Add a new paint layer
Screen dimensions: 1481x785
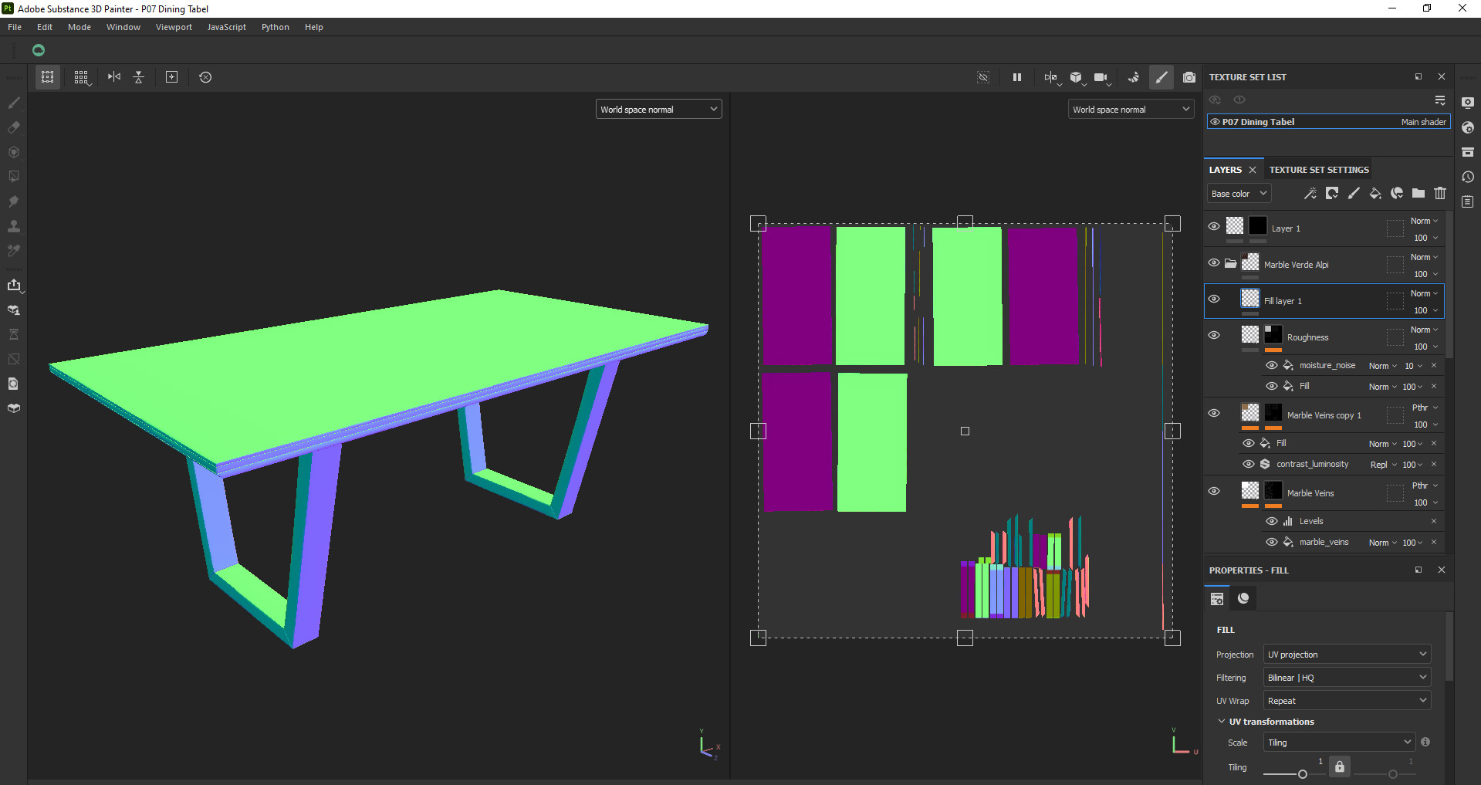[x=1354, y=194]
